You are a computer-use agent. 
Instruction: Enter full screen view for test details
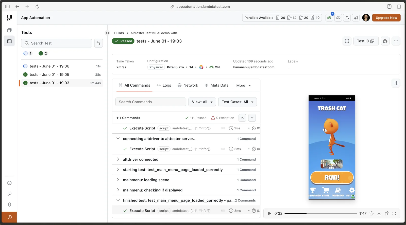pyautogui.click(x=347, y=41)
